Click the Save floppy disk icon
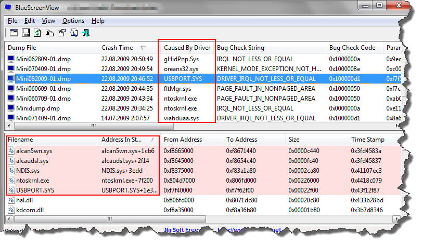Image resolution: width=422 pixels, height=248 pixels. point(25,33)
